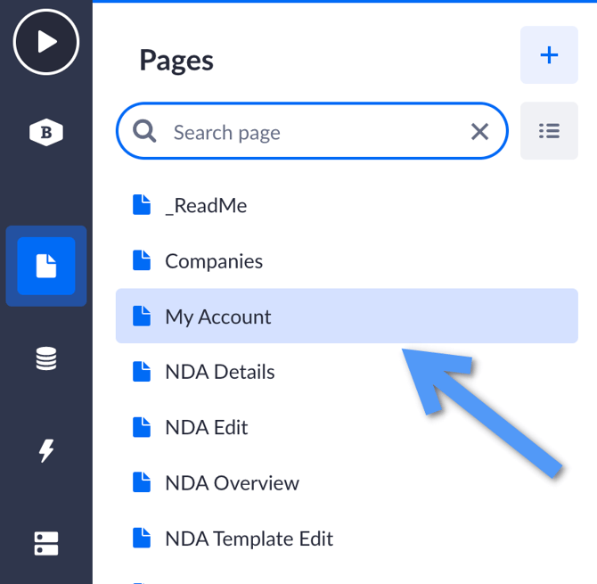
Task: Click the magnifying glass search icon
Action: [x=144, y=132]
